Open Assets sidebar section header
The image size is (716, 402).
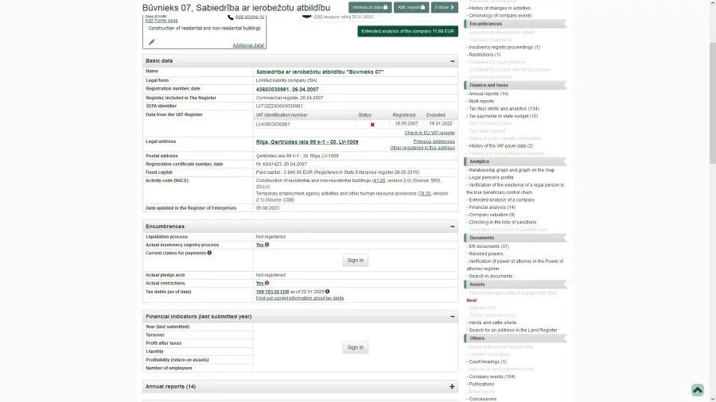[x=516, y=284]
